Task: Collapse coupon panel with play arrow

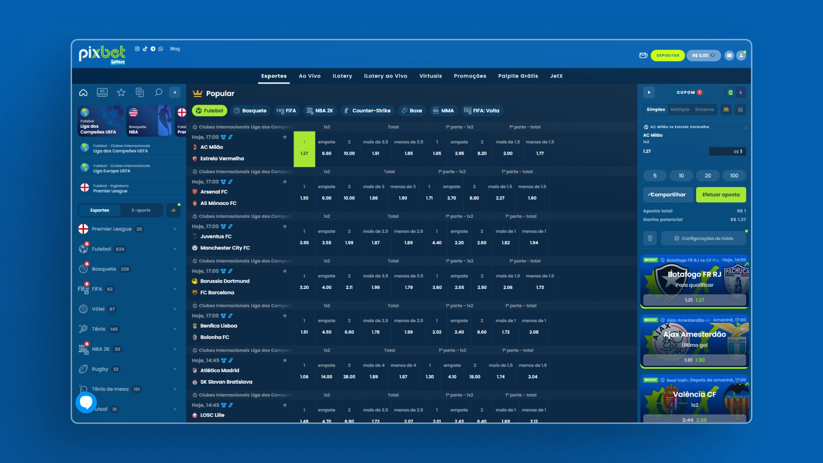Action: (x=649, y=93)
